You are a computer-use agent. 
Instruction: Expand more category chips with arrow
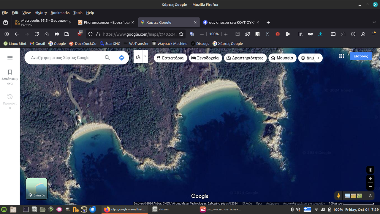(318, 58)
